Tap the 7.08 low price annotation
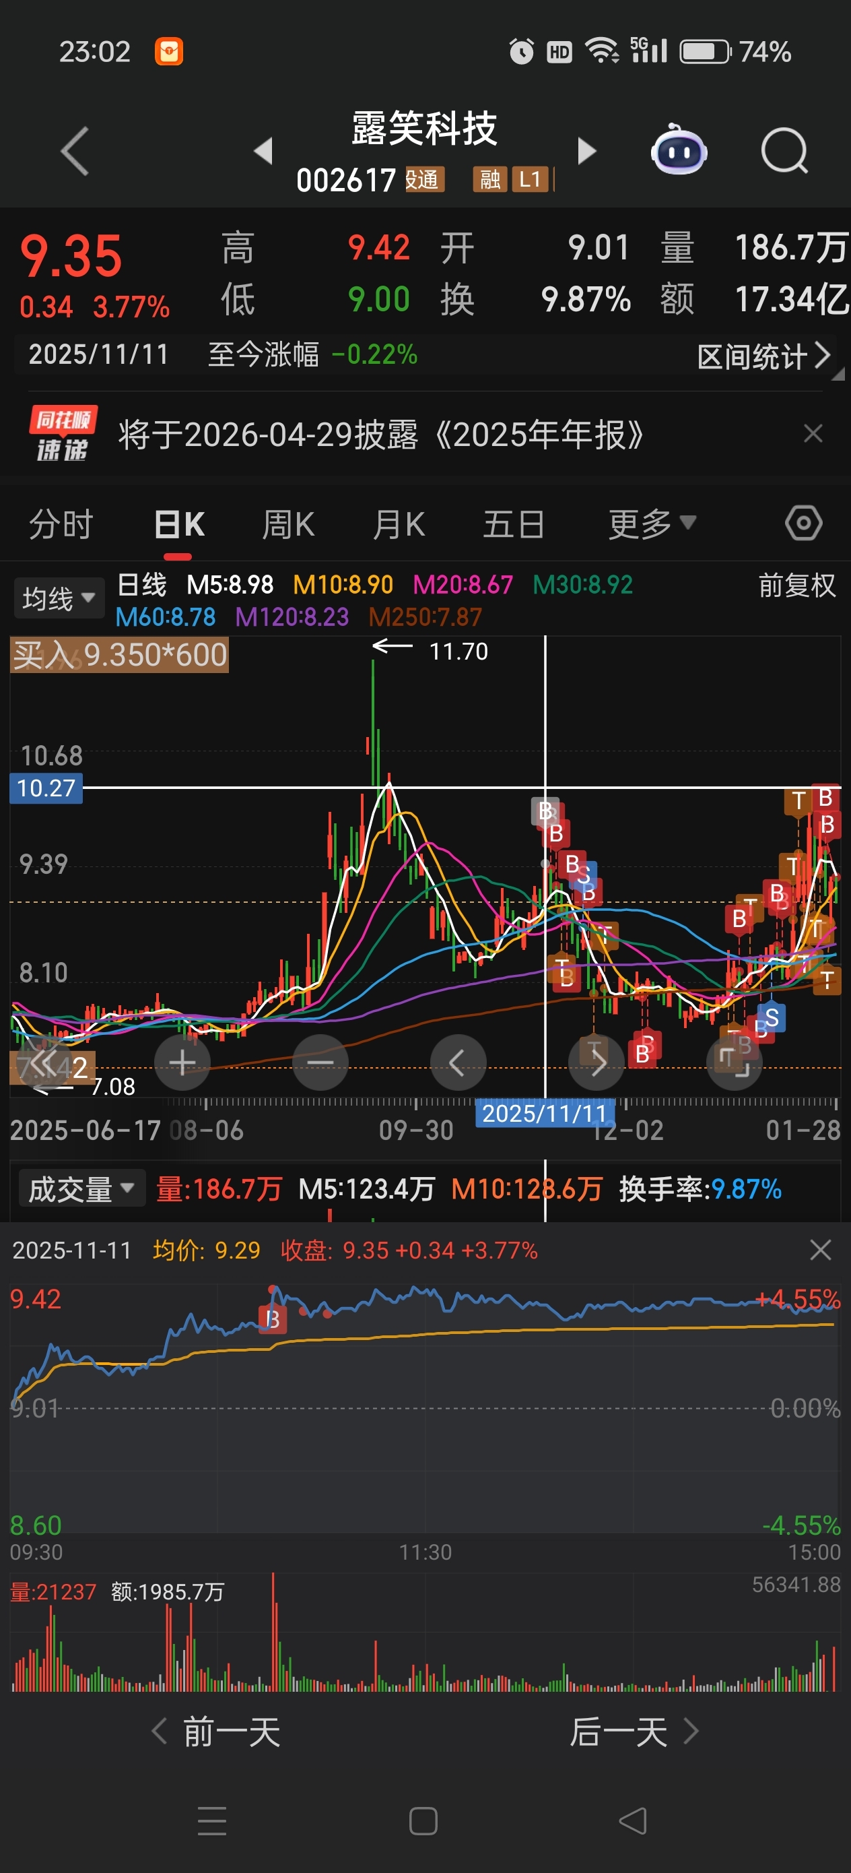 pos(113,1086)
